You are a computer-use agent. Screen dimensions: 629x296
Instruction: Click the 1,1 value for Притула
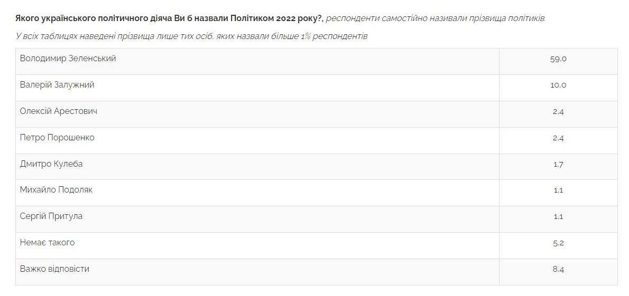coord(558,217)
